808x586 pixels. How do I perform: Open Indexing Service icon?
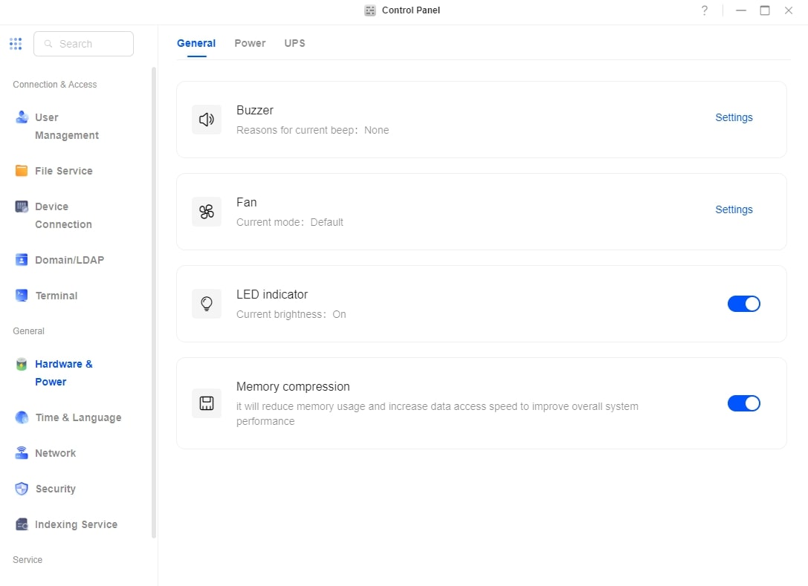coord(22,524)
